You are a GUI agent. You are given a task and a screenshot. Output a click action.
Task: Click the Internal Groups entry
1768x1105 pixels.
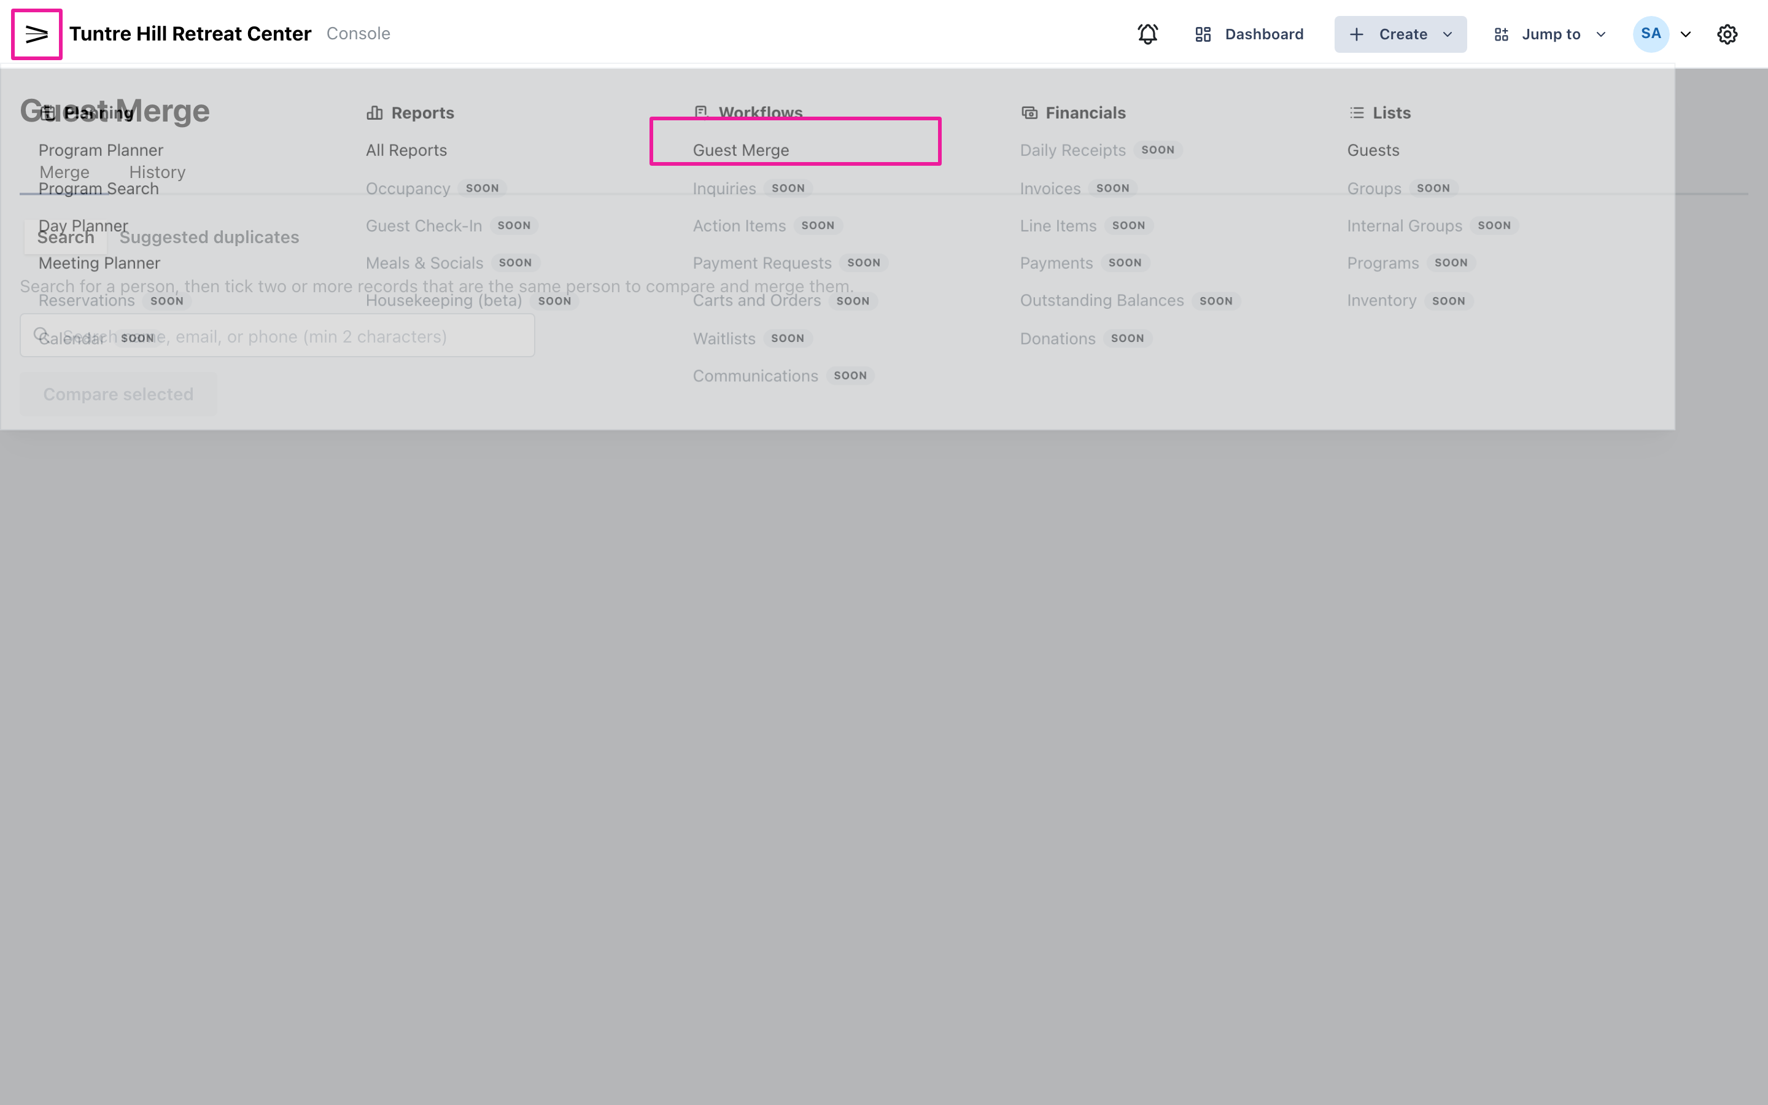click(1404, 226)
